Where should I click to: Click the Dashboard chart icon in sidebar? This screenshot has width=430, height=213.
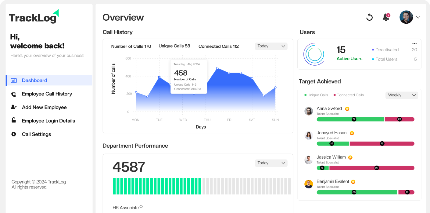tap(14, 81)
